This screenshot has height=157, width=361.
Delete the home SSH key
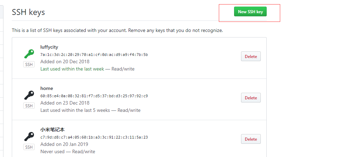coord(251,98)
